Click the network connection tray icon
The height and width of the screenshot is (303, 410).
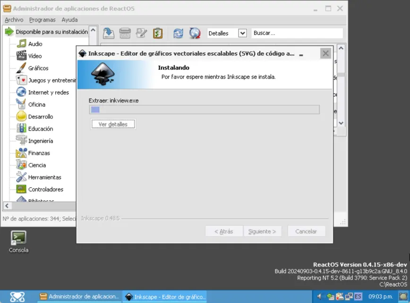tap(349, 296)
